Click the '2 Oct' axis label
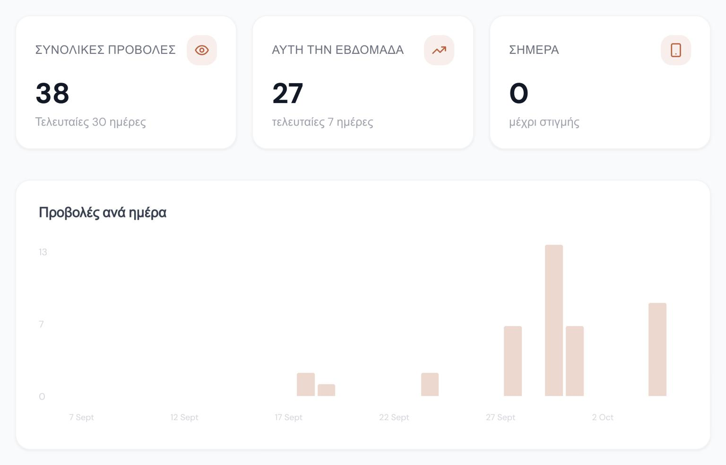This screenshot has height=465, width=726. pyautogui.click(x=603, y=417)
